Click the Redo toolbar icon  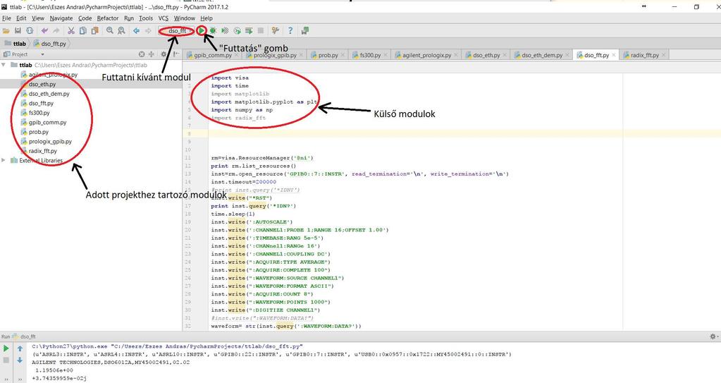coord(56,31)
